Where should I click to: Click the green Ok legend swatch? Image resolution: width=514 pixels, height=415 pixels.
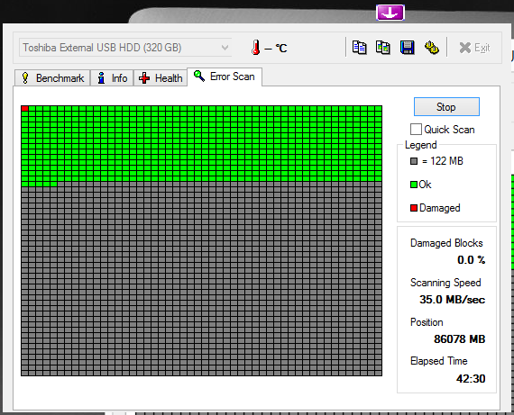point(414,185)
